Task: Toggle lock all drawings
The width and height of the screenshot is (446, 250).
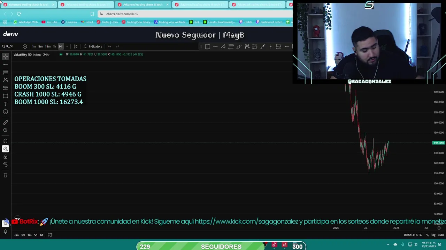Action: [x=6, y=157]
